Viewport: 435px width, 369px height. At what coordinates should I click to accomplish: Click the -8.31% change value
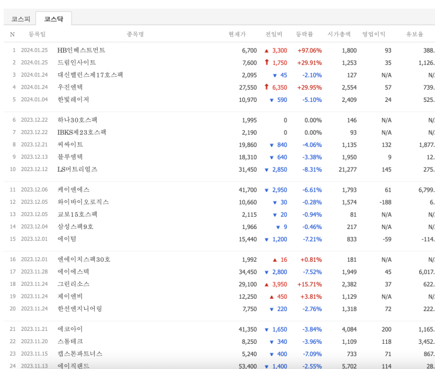[312, 169]
